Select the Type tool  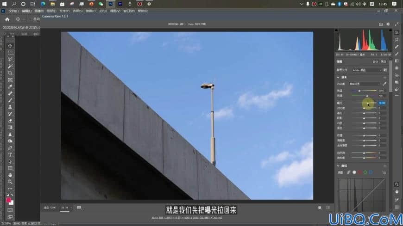click(10, 155)
